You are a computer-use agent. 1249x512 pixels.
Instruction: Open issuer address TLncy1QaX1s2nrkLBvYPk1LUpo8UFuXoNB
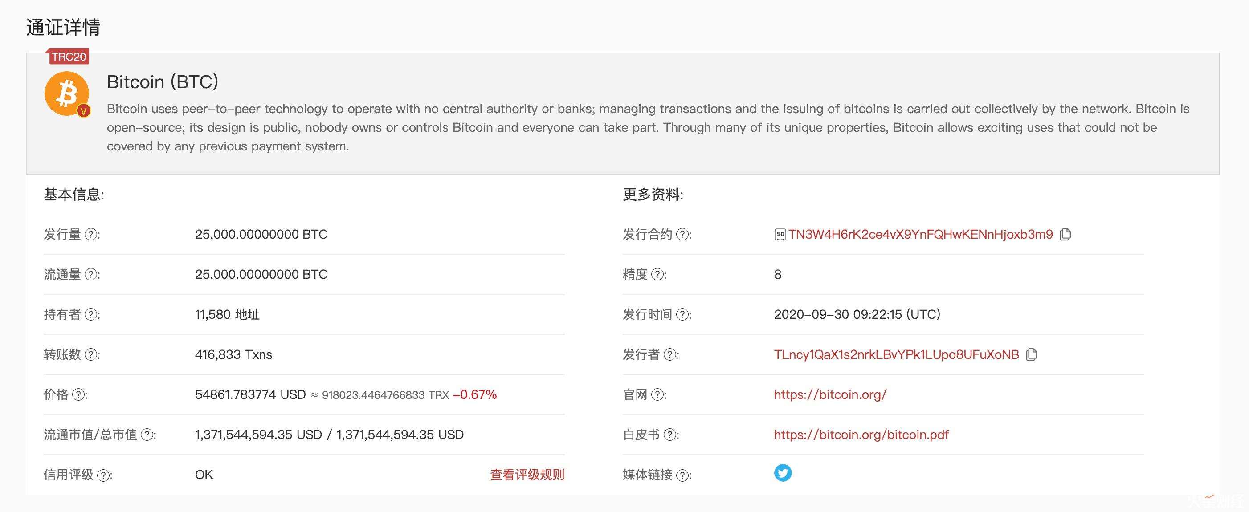(897, 354)
